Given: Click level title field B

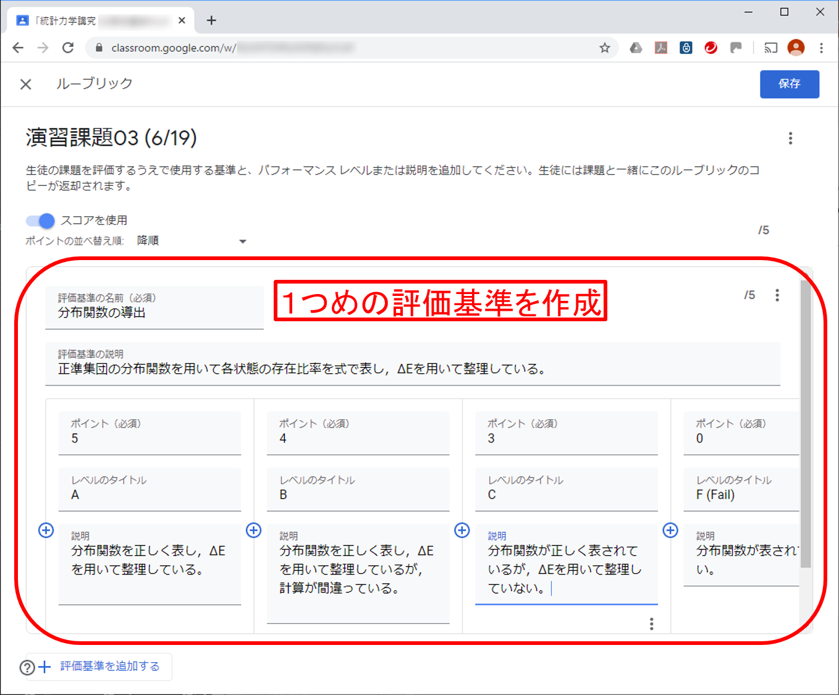Looking at the screenshot, I should click(358, 489).
